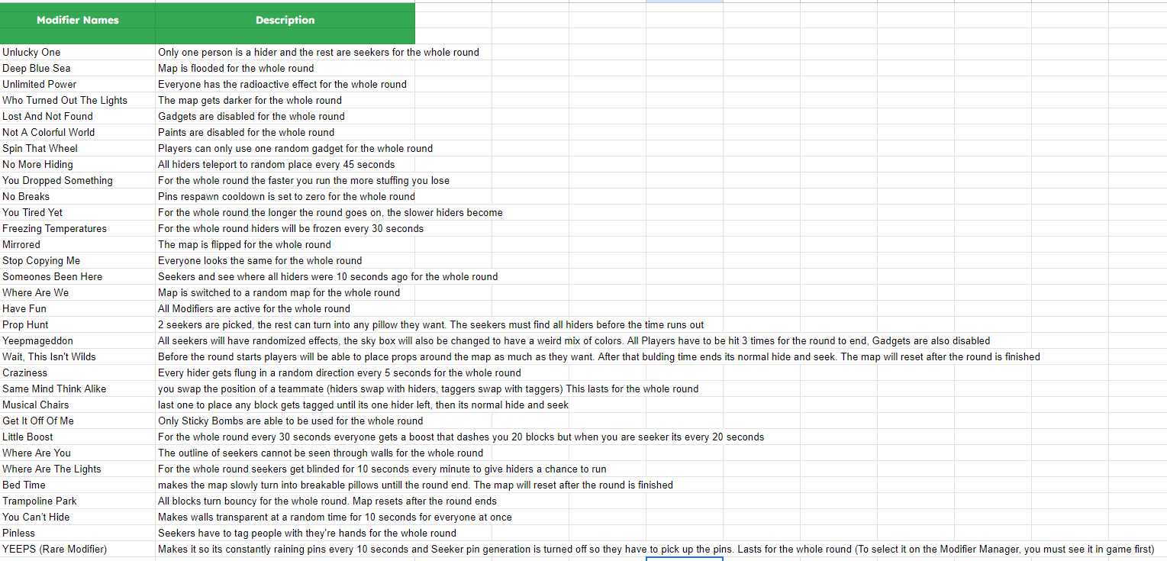
Task: Click the Bed Time name cell
Action: [78, 485]
